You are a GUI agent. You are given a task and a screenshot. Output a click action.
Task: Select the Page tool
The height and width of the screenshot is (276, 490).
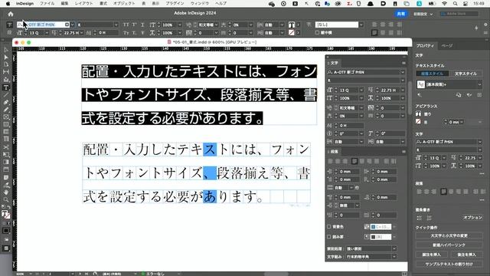pyautogui.click(x=6, y=64)
